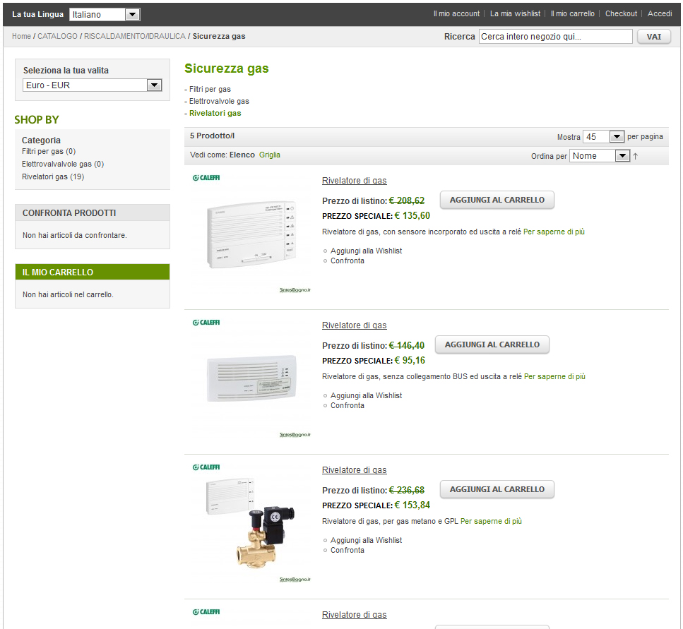
Task: Click the ascending sort arrow icon
Action: coord(636,156)
